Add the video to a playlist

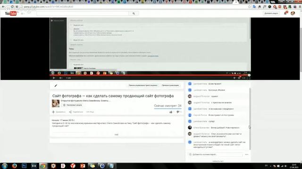click(x=59, y=112)
